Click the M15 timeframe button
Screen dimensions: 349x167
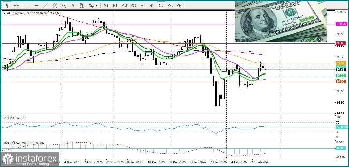tap(124, 6)
